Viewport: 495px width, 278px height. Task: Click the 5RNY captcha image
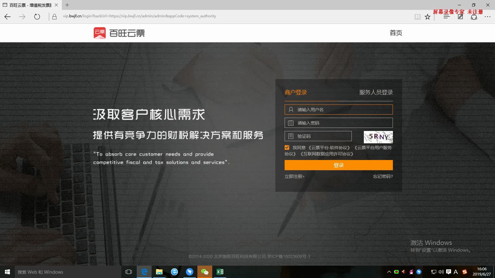pos(378,137)
